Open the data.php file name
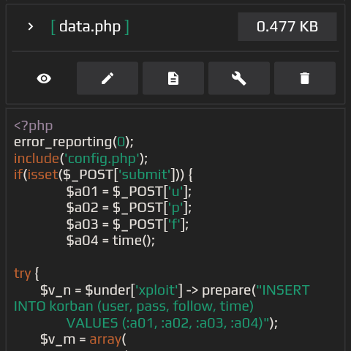 click(90, 27)
